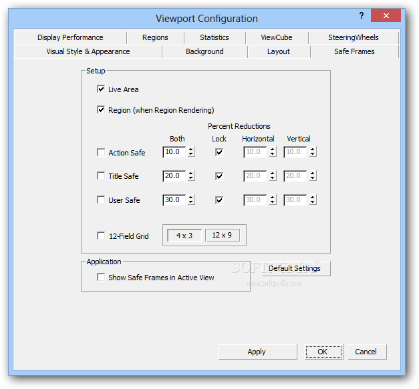Viewport: 419px width, 389px height.
Task: Click the Apply button
Action: (257, 352)
